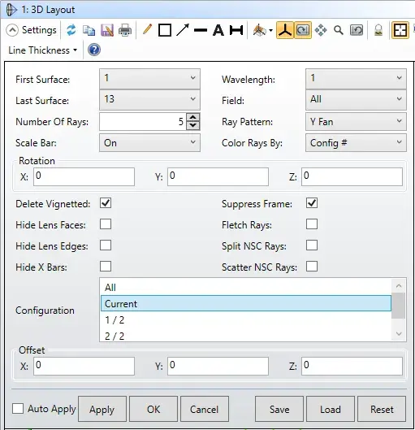The image size is (415, 430).
Task: Select 1 / 2 in Configuration list
Action: coord(246,320)
